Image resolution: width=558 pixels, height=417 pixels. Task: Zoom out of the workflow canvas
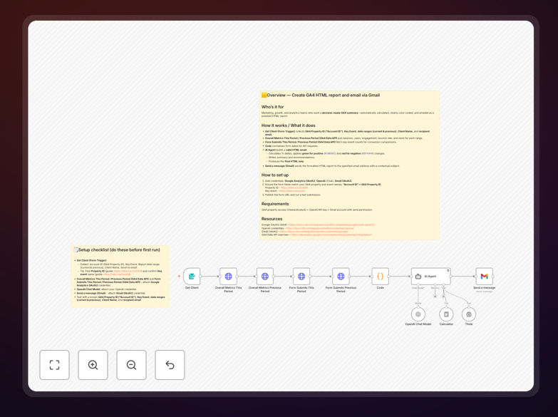[x=131, y=365]
